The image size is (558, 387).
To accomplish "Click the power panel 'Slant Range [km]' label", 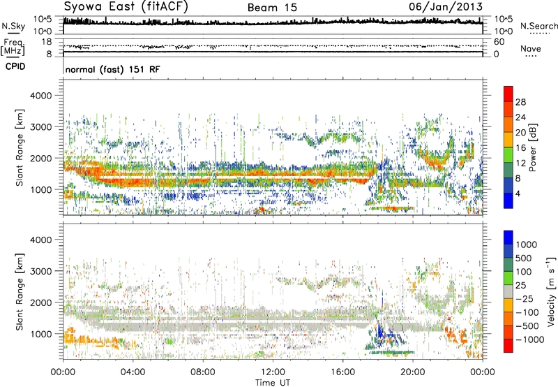I will tap(20, 147).
